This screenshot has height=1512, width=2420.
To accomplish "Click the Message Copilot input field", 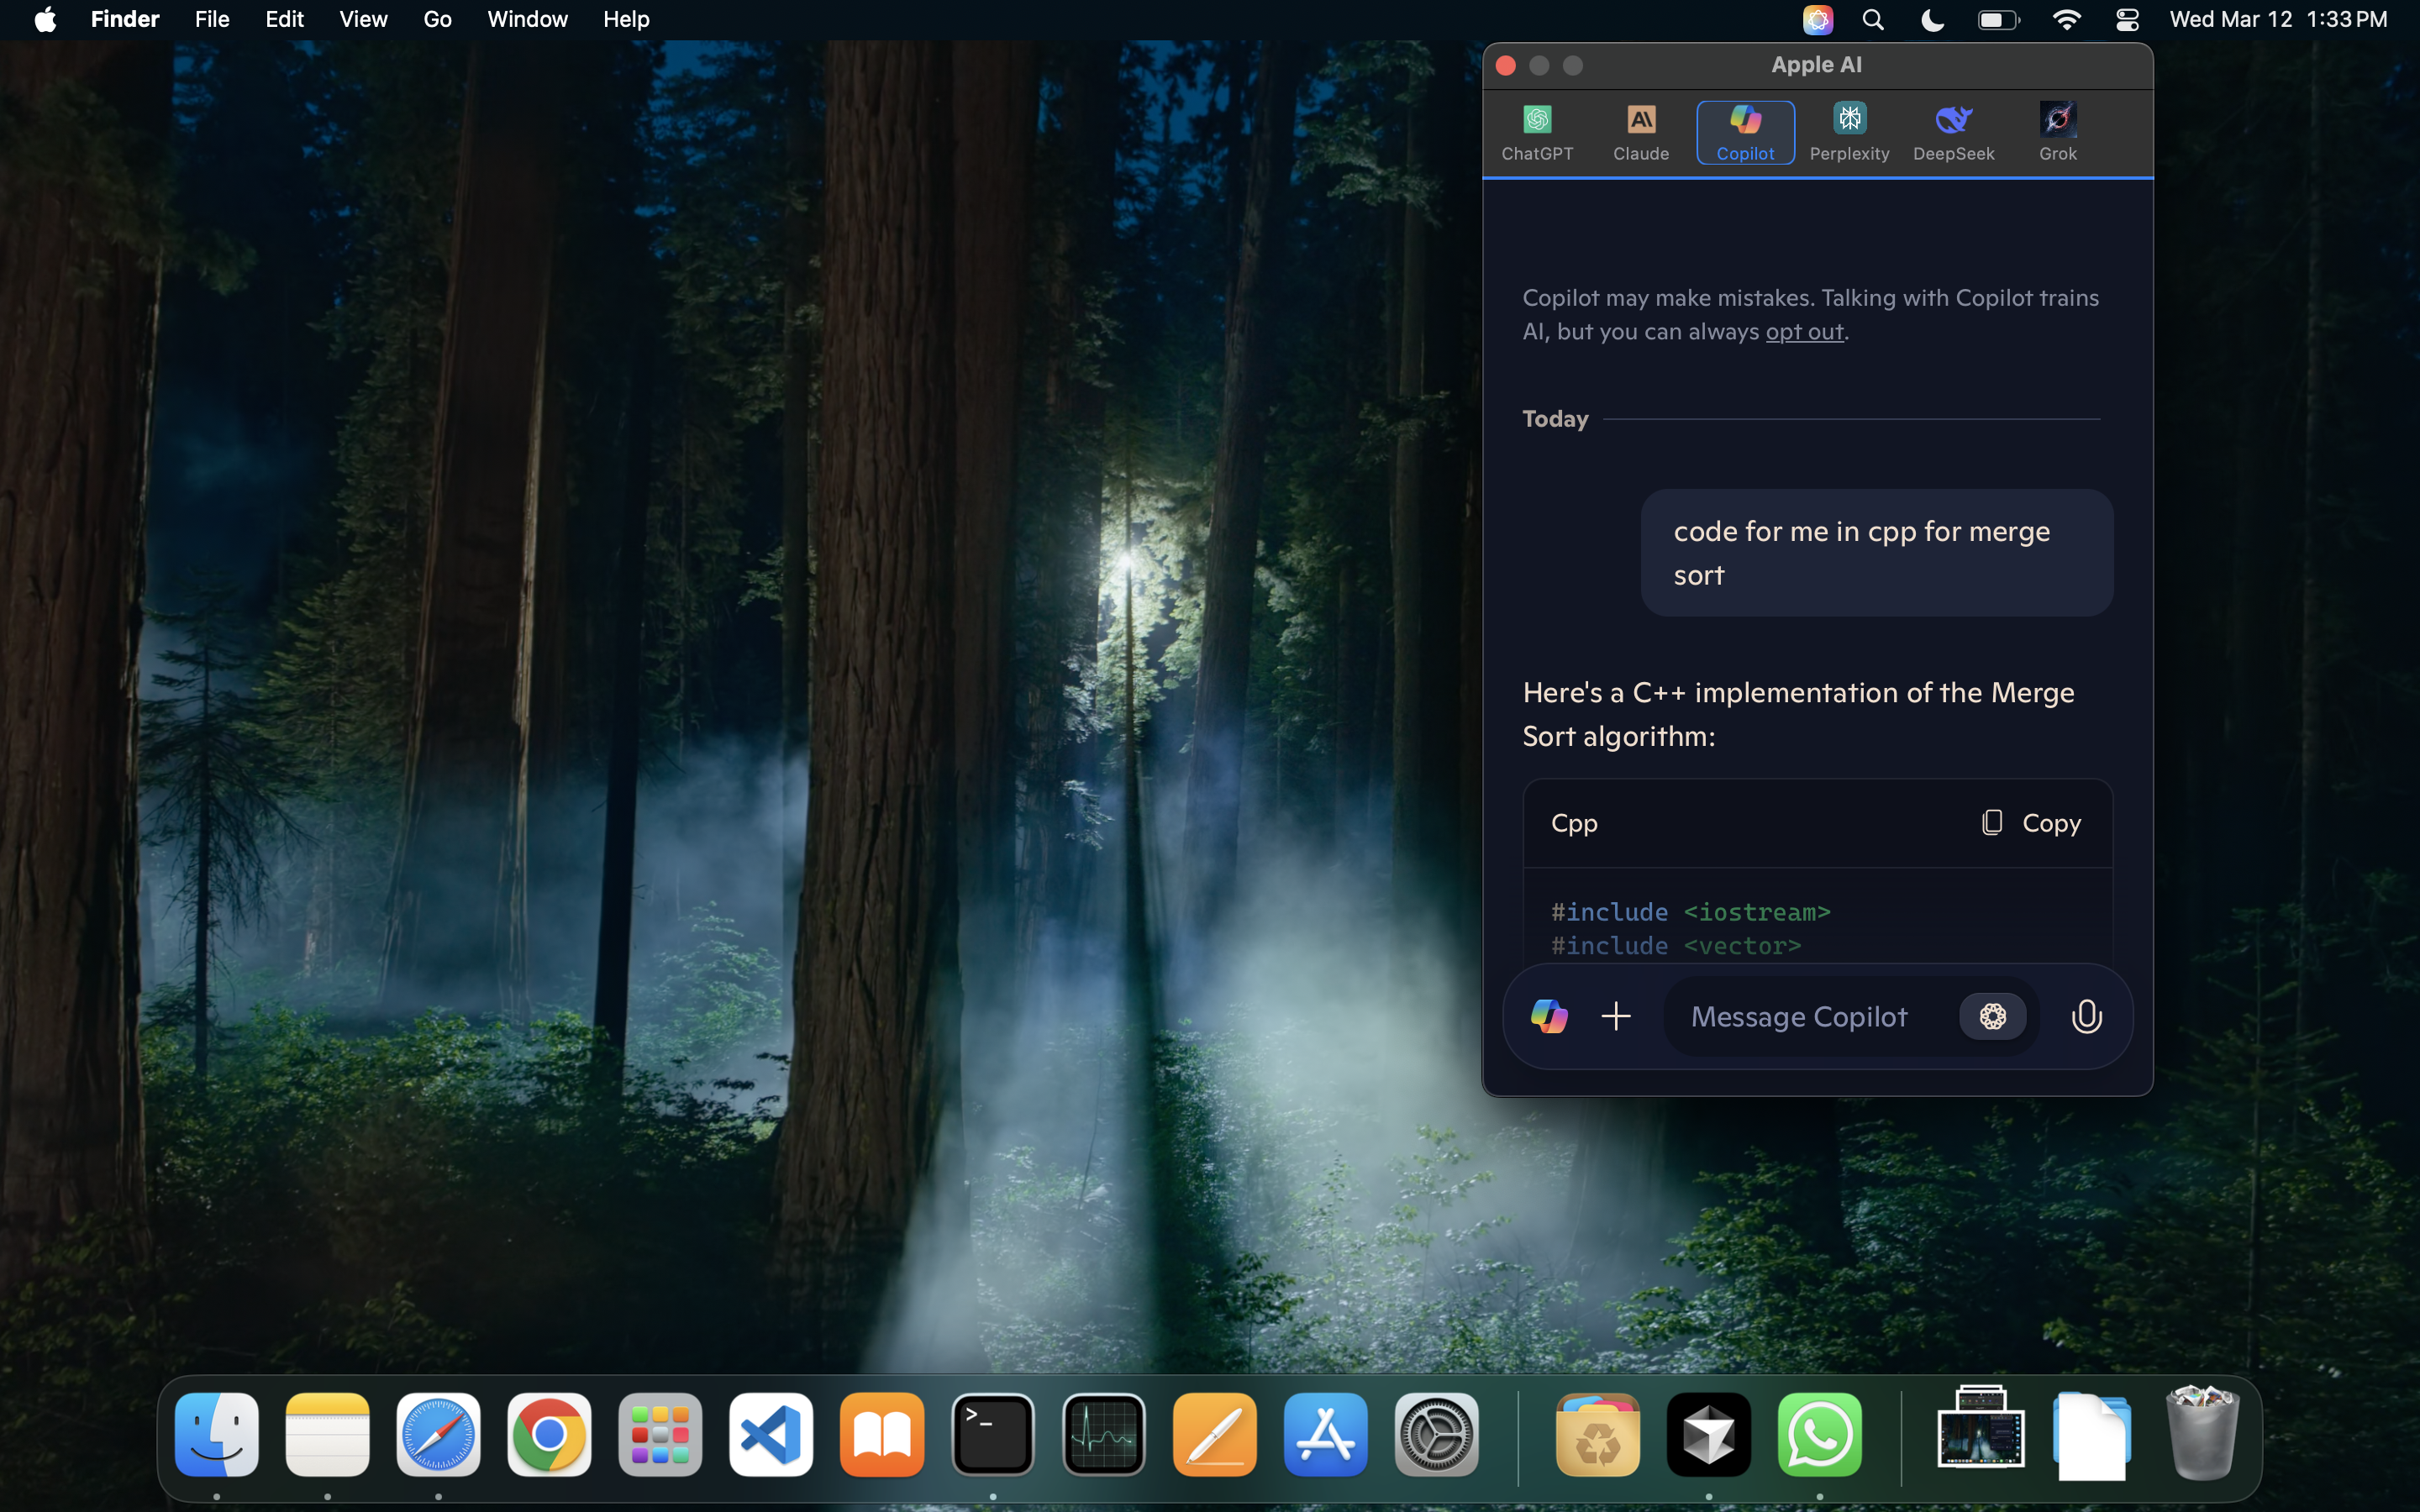I will (x=1810, y=1017).
